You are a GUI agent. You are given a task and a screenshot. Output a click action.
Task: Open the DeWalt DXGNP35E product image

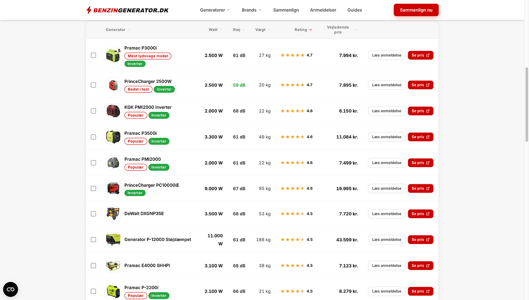point(113,214)
